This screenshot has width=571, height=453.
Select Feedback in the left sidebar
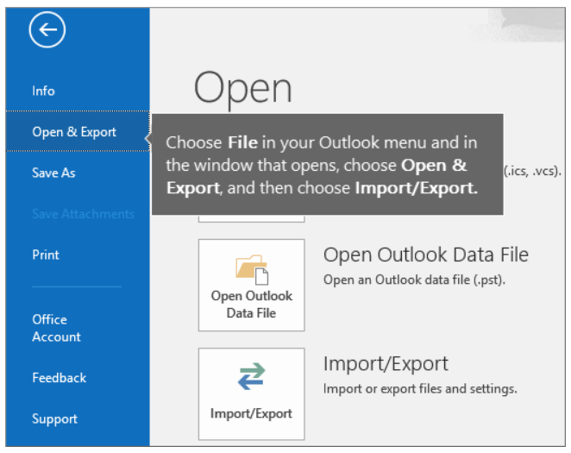click(60, 378)
